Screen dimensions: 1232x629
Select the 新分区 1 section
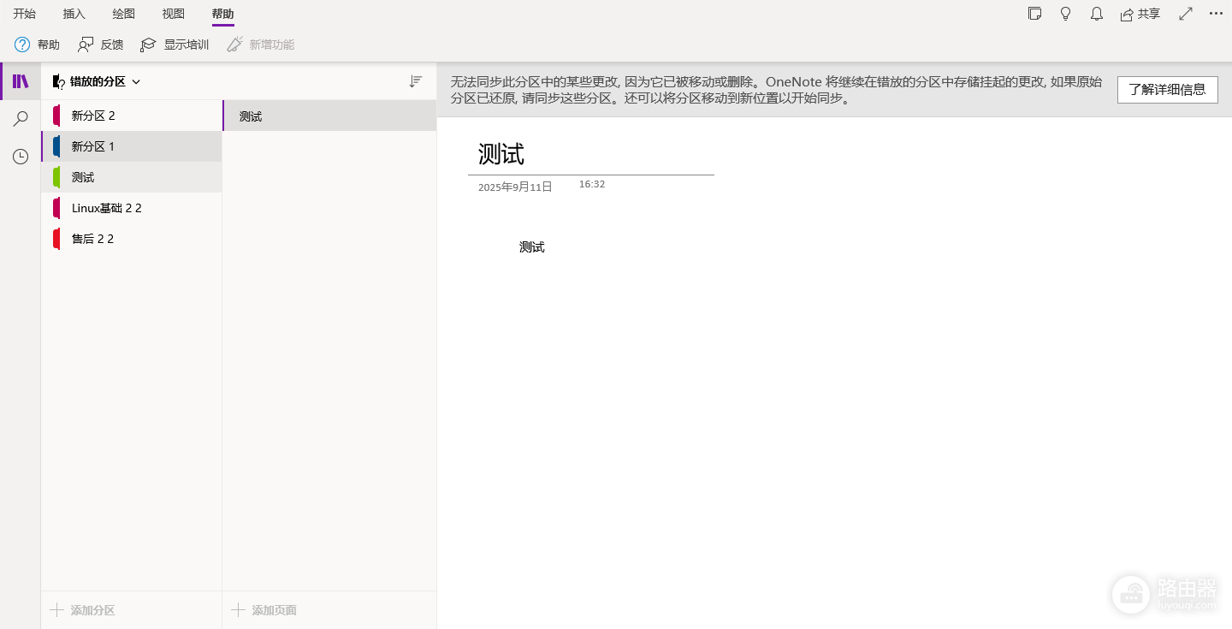(x=132, y=146)
